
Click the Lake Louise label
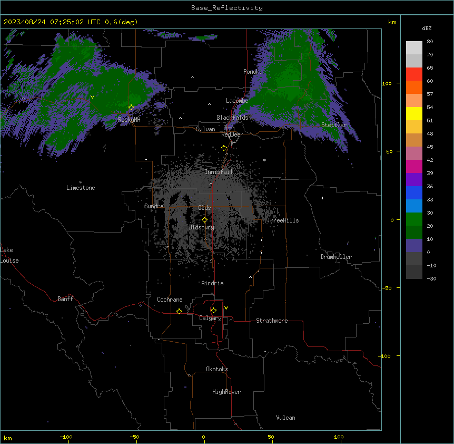tap(9, 255)
